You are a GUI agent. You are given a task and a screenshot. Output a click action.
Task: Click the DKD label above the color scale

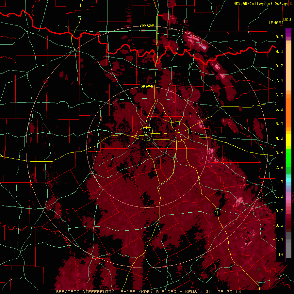pyautogui.click(x=287, y=20)
